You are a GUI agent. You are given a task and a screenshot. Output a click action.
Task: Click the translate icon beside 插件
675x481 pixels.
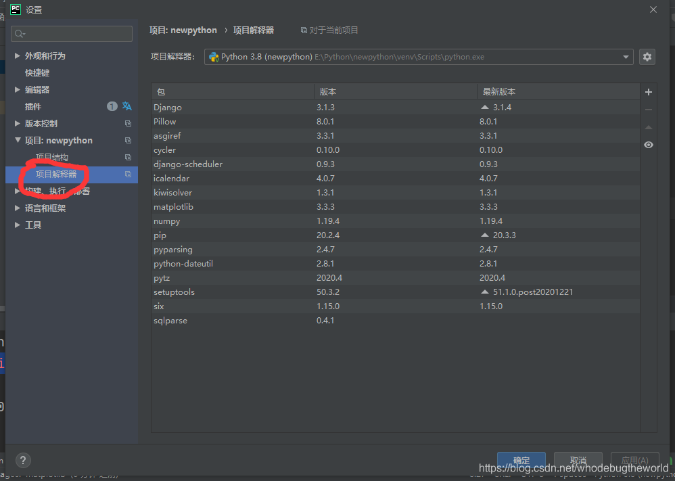(x=127, y=106)
